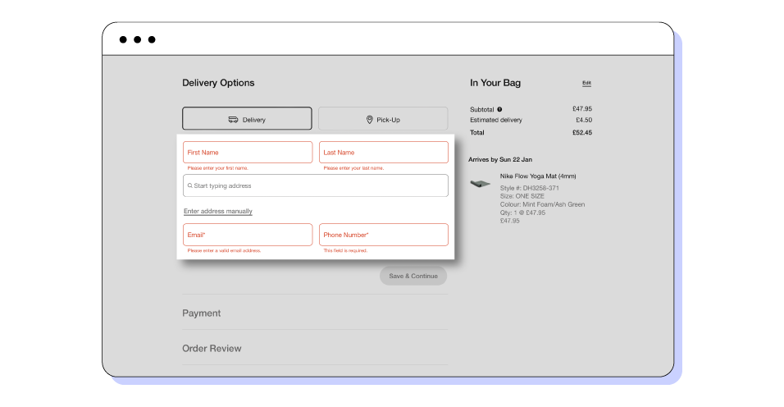Click the Enter address manually link
784x407 pixels.
point(218,212)
